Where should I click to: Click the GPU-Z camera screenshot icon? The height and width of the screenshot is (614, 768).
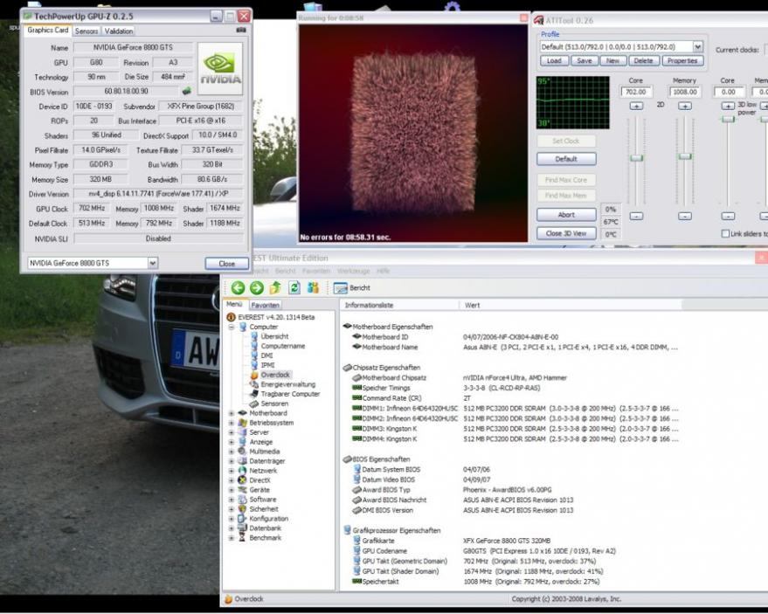(241, 30)
